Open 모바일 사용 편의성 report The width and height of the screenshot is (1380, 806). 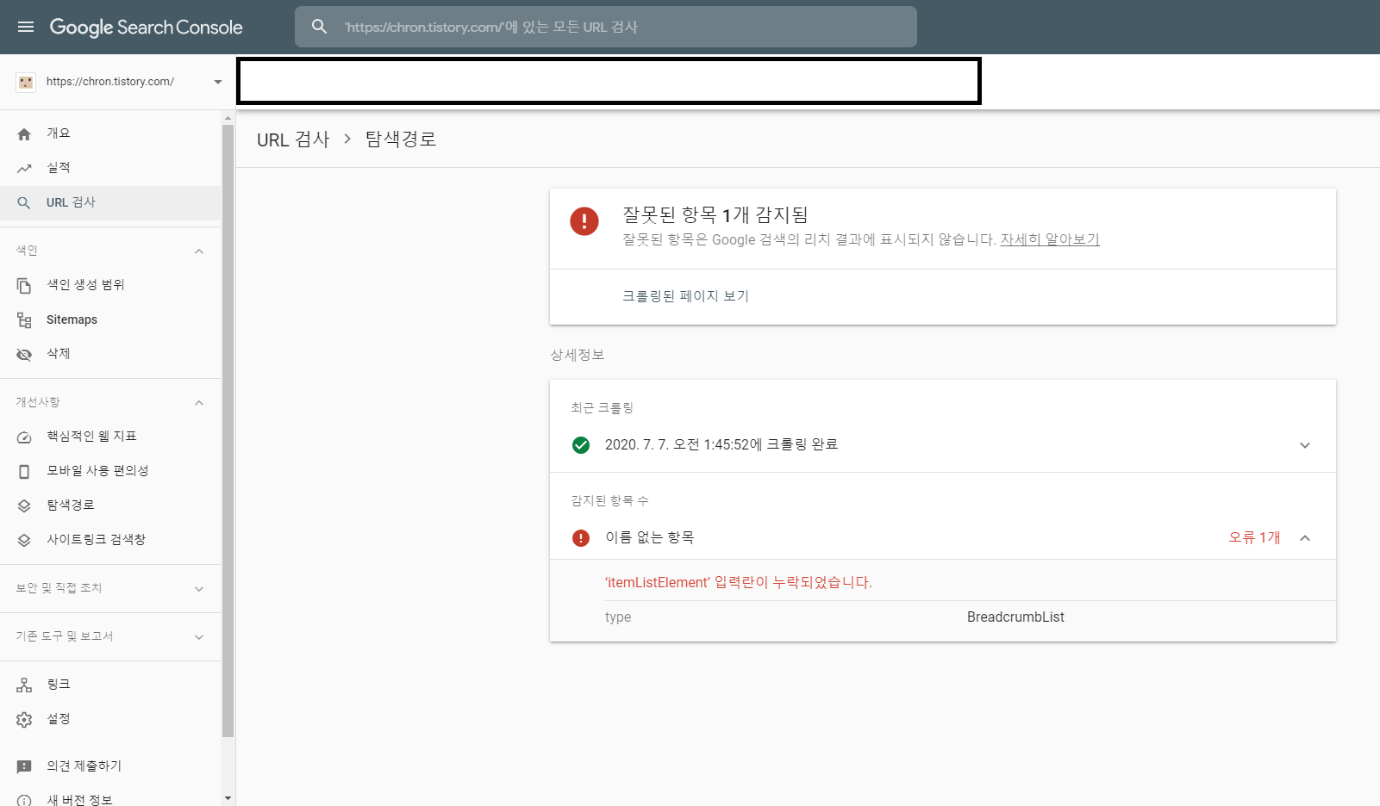(x=110, y=471)
